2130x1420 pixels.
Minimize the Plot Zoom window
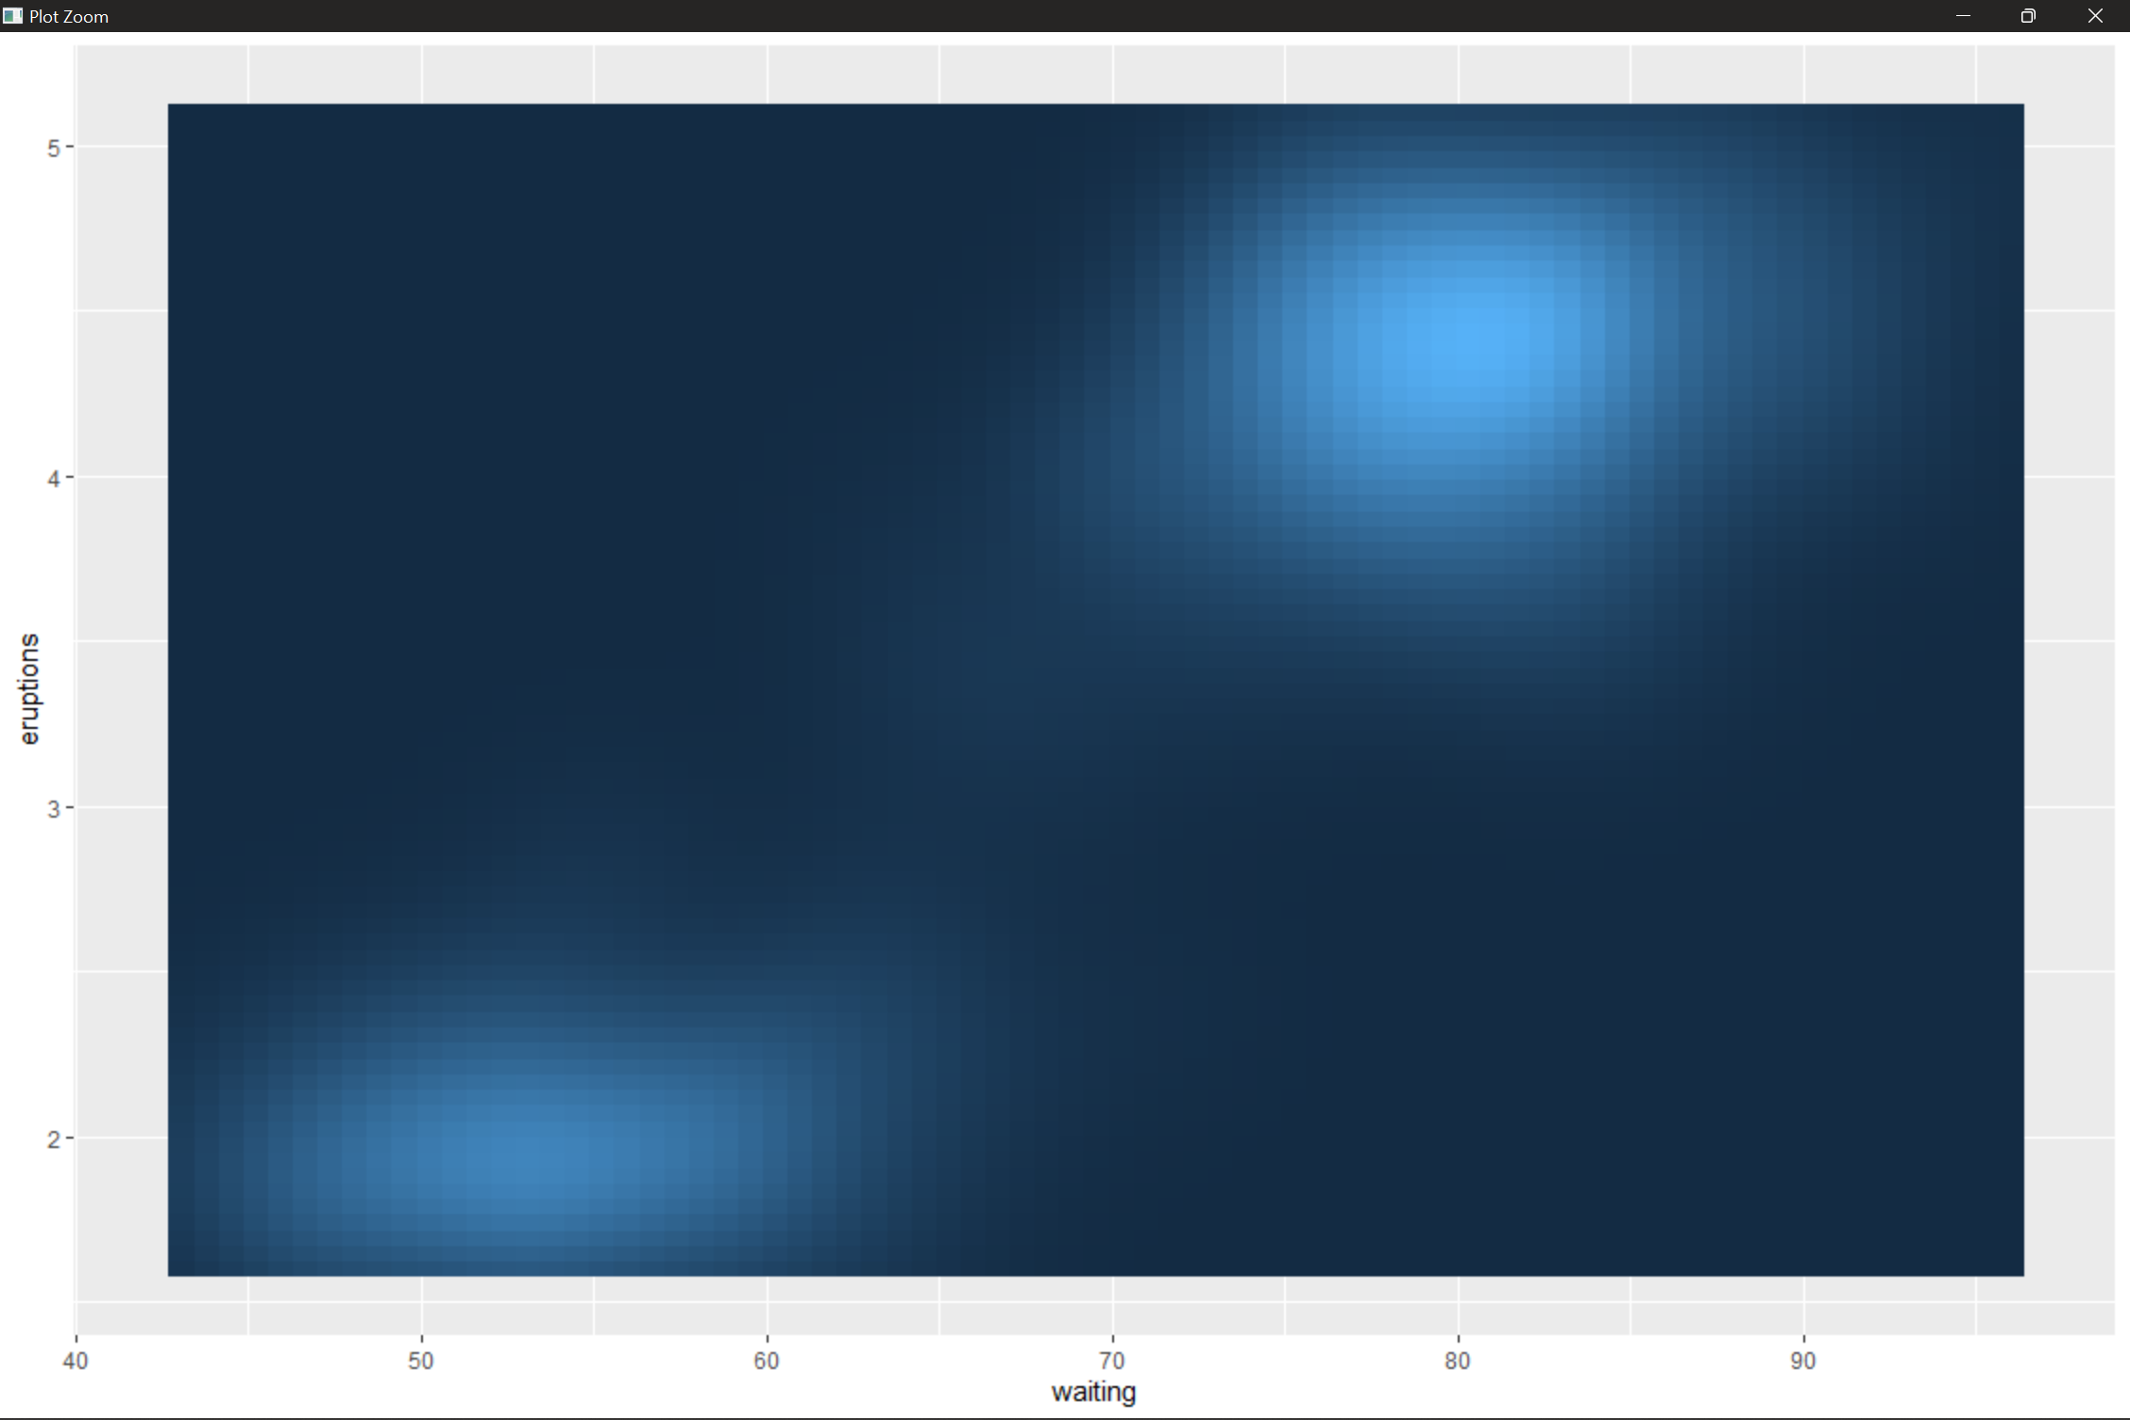pyautogui.click(x=1963, y=16)
